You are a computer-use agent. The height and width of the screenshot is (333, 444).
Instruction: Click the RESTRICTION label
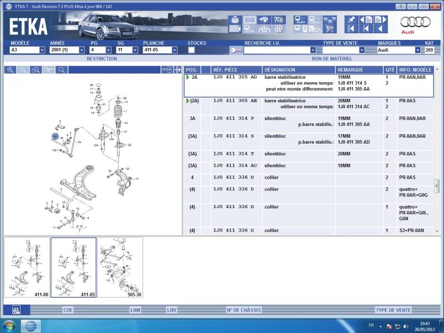point(102,59)
